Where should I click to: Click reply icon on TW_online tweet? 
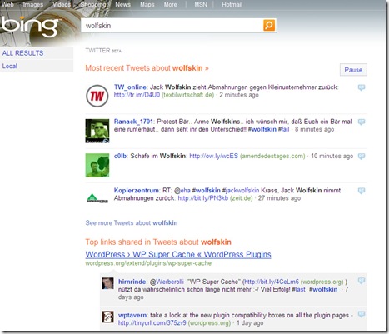click(362, 87)
